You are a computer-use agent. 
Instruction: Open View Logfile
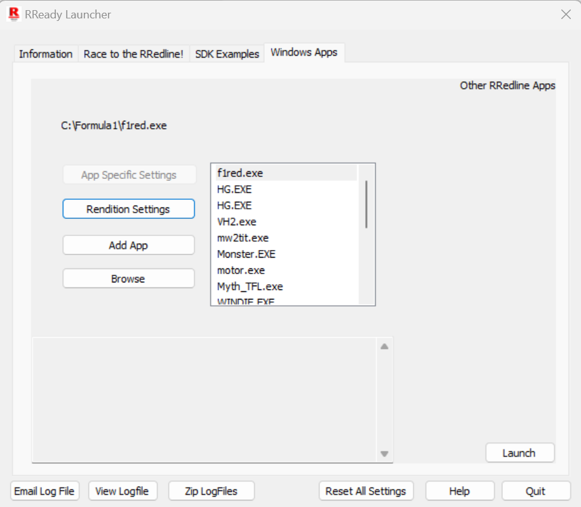click(123, 491)
